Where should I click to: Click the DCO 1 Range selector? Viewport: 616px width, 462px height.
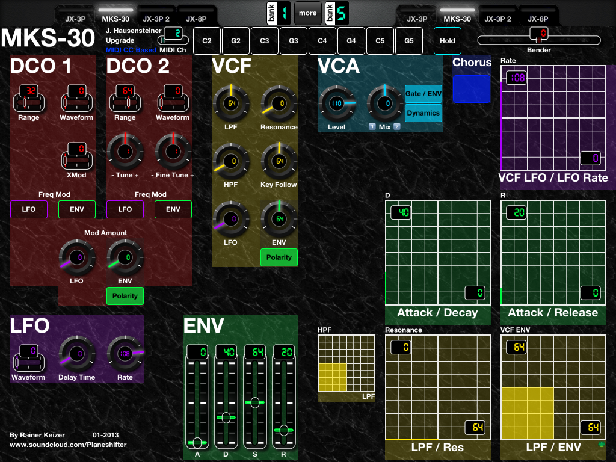(x=29, y=98)
